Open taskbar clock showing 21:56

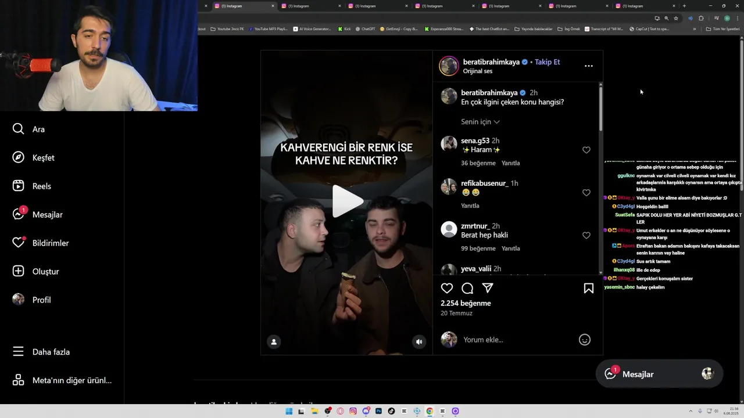coord(731,411)
